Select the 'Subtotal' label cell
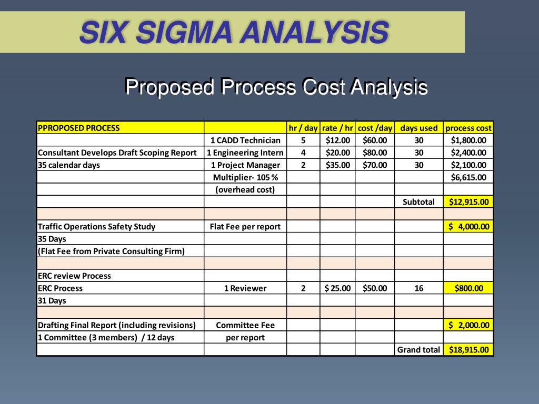539x404 pixels. pos(419,202)
